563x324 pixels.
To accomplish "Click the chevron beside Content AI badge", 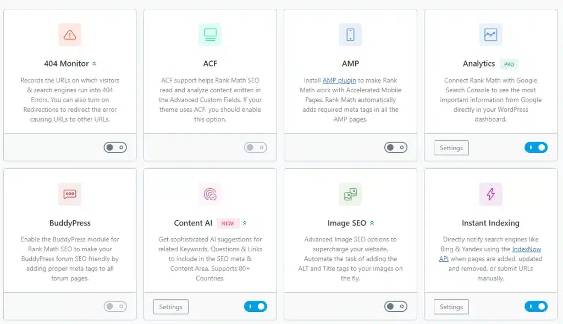I will pos(245,223).
